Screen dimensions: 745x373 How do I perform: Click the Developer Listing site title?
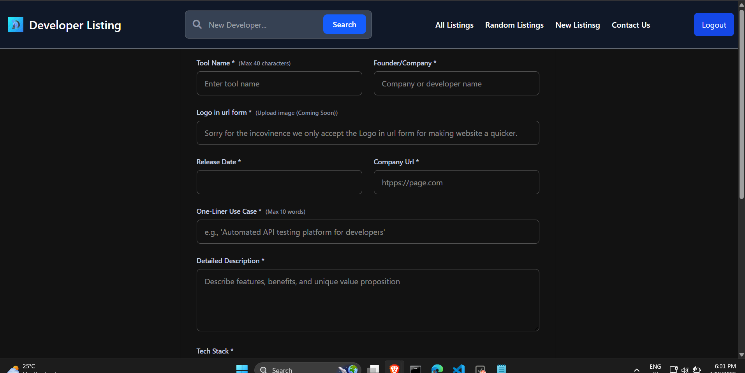[75, 25]
